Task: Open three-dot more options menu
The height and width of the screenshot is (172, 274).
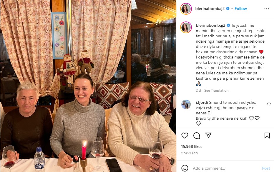Action: [x=266, y=9]
